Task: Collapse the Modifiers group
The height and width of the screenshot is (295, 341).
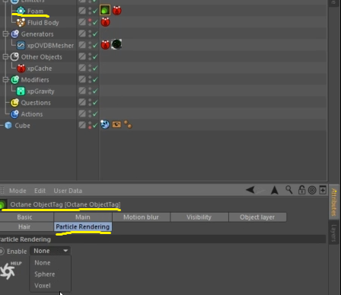Action: click(5, 80)
